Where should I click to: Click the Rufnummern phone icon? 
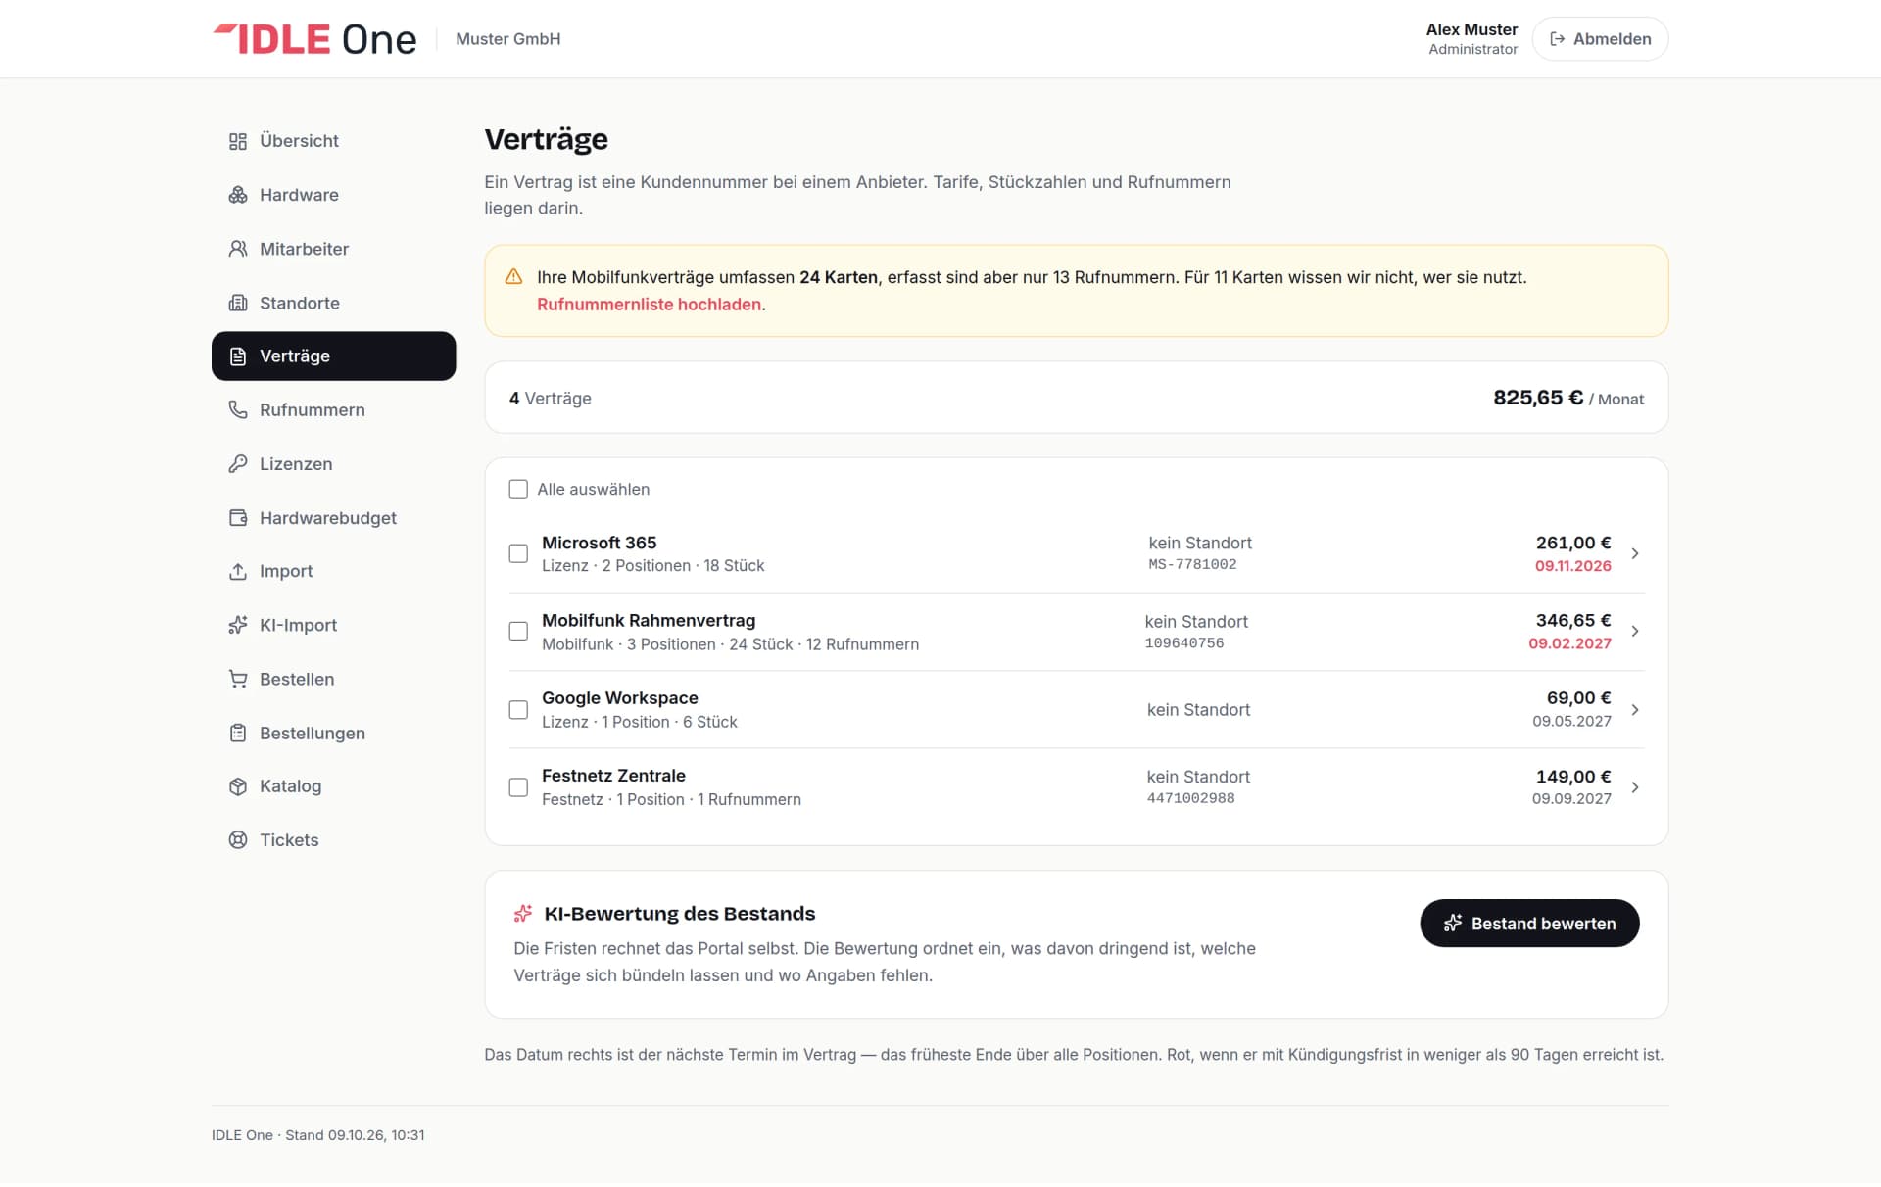coord(238,409)
